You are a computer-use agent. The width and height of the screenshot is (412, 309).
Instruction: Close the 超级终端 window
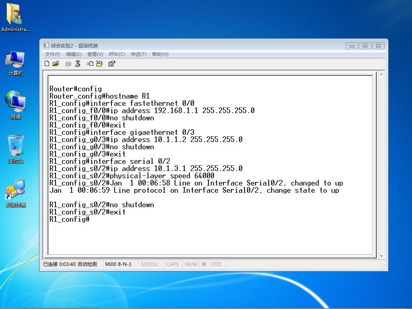click(378, 46)
